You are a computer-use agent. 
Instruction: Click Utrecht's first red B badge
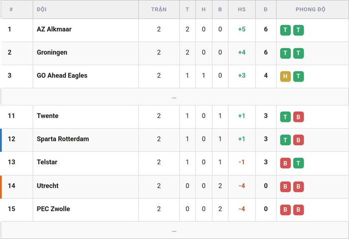coord(285,187)
